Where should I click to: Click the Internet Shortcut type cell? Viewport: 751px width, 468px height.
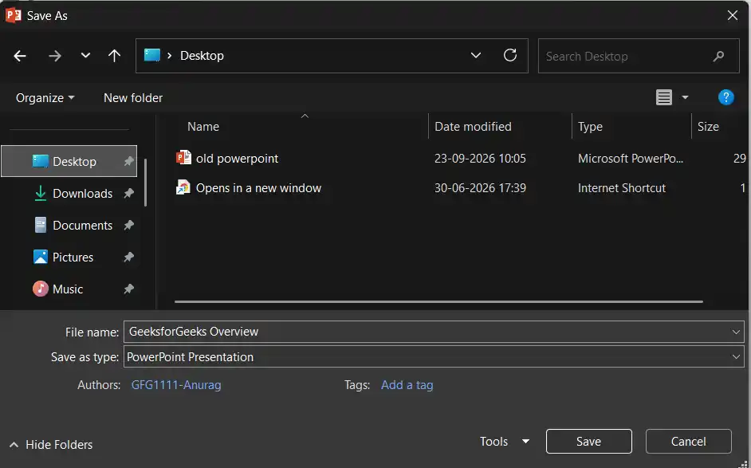coord(622,188)
